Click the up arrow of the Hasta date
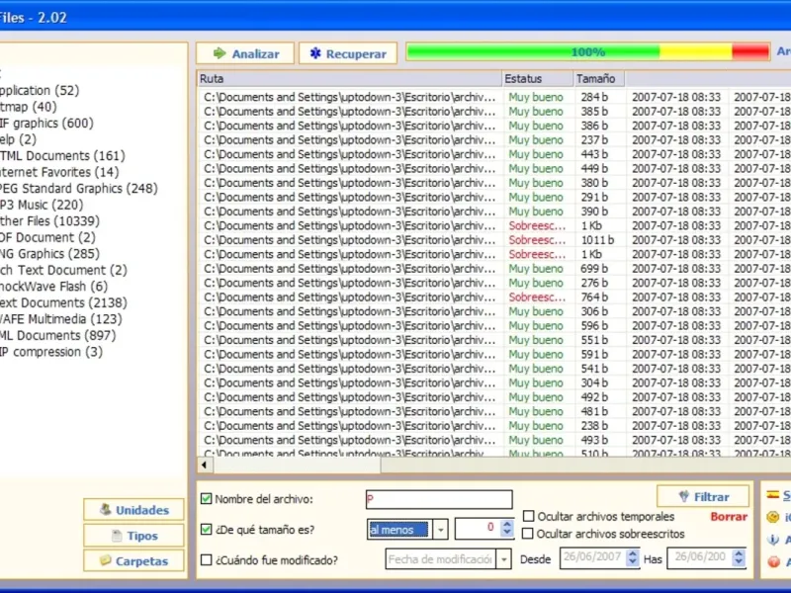791x593 pixels. click(x=739, y=553)
